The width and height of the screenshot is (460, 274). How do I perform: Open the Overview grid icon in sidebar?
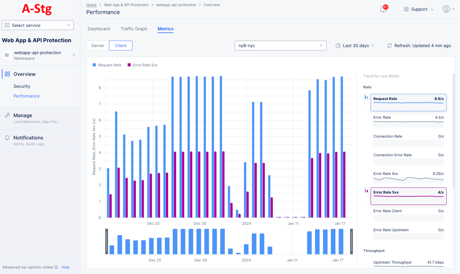click(7, 74)
